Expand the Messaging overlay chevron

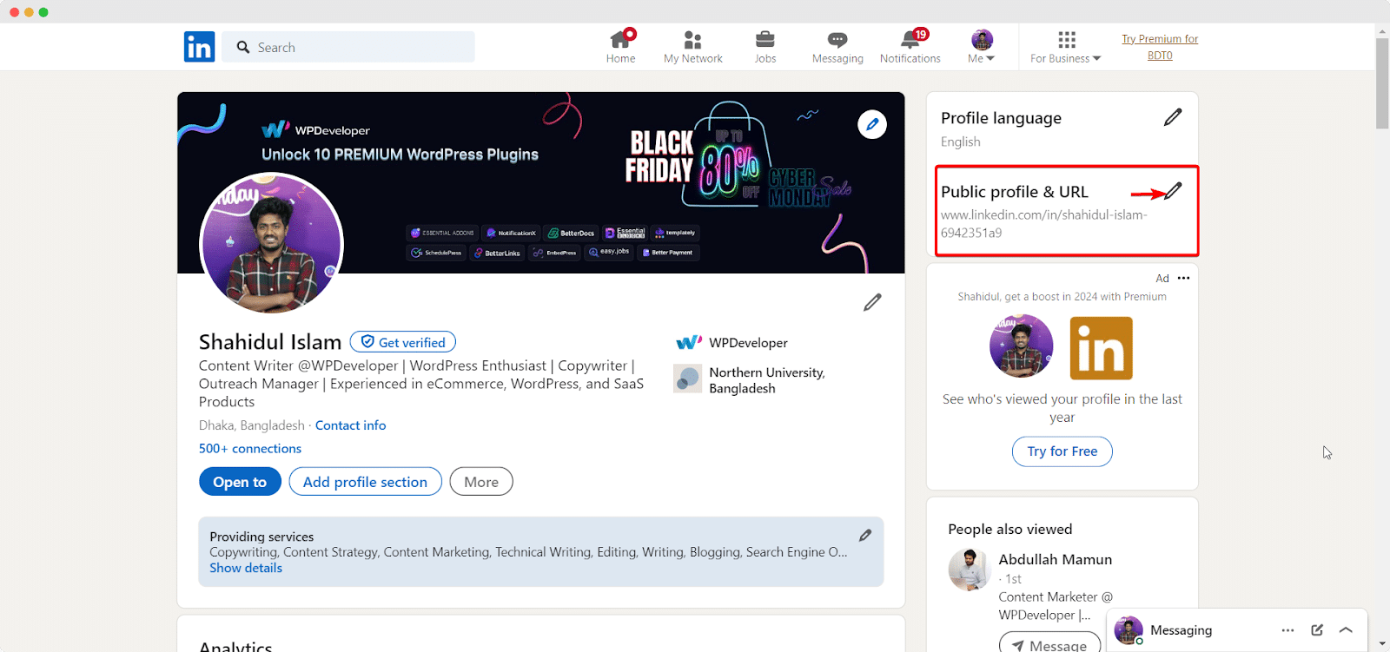click(x=1346, y=630)
